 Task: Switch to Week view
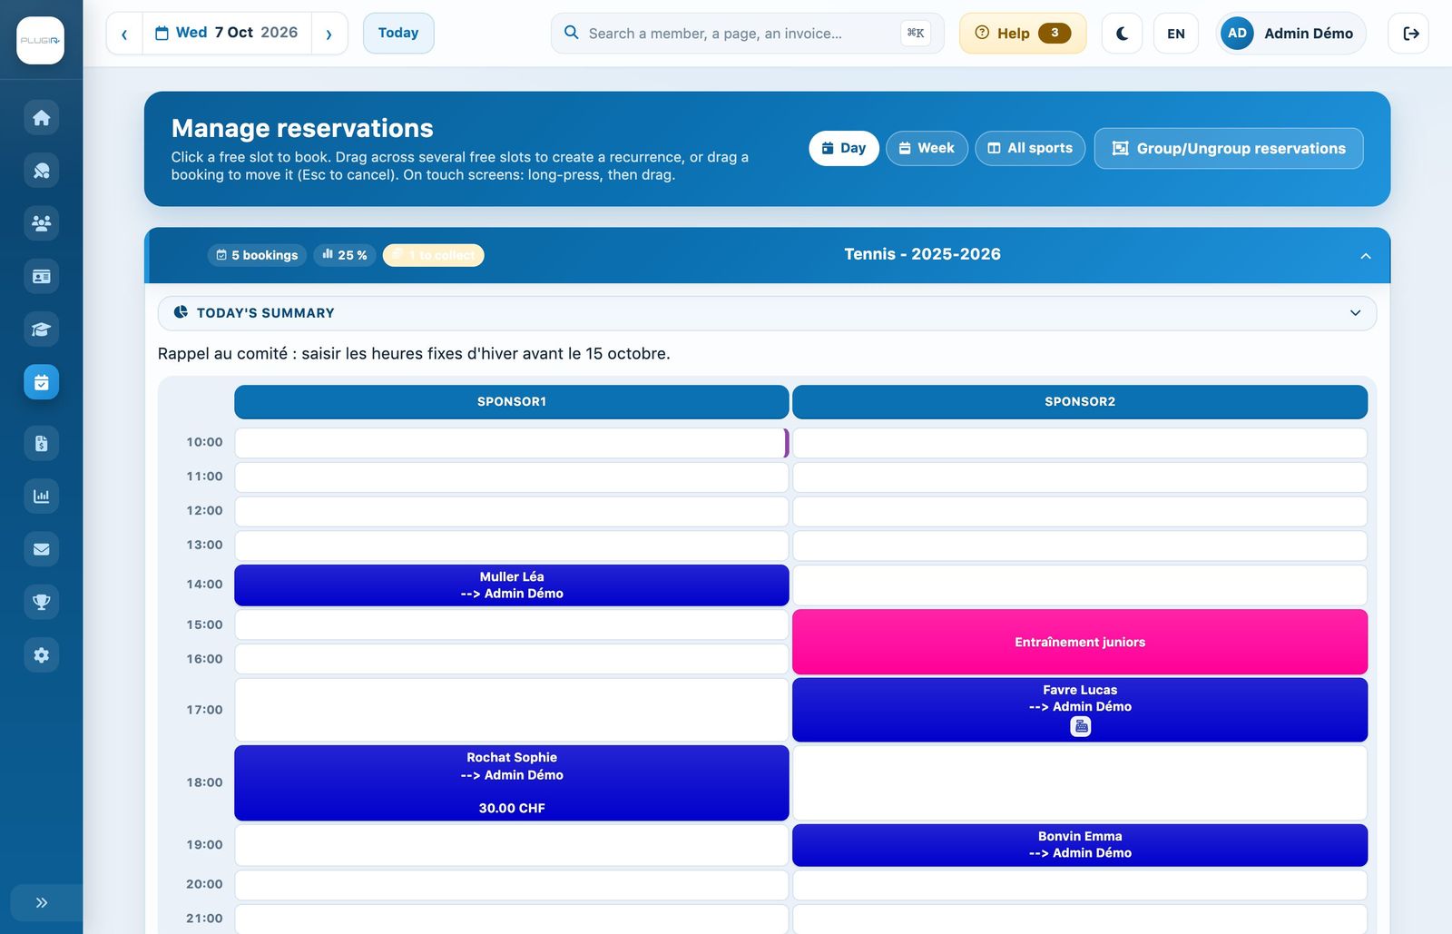927,148
